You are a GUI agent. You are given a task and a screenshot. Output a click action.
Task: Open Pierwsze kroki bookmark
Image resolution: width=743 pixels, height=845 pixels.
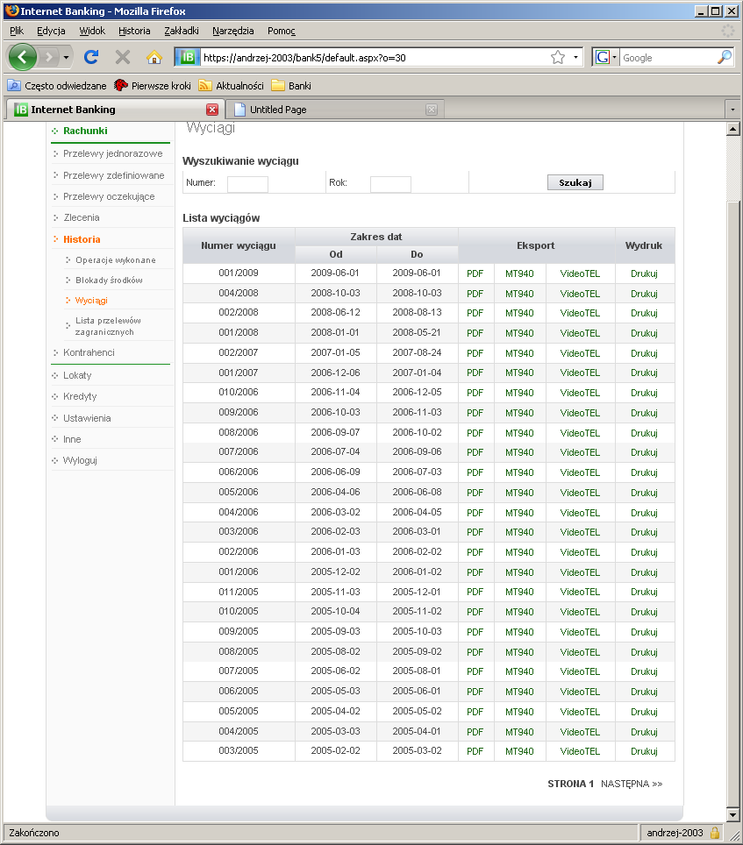click(x=153, y=86)
